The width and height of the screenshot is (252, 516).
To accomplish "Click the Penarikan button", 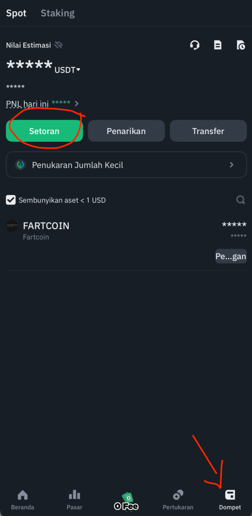I will (x=126, y=131).
